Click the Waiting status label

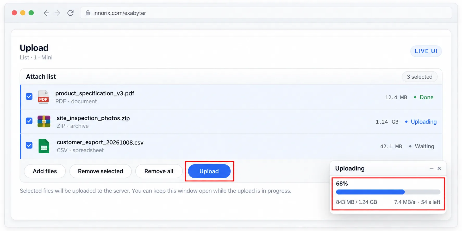tap(424, 146)
